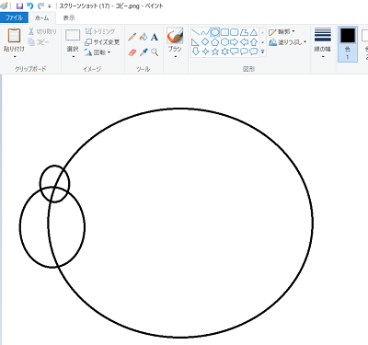Click the Redo arrow in the title bar
This screenshot has height=345, width=368.
click(x=40, y=6)
